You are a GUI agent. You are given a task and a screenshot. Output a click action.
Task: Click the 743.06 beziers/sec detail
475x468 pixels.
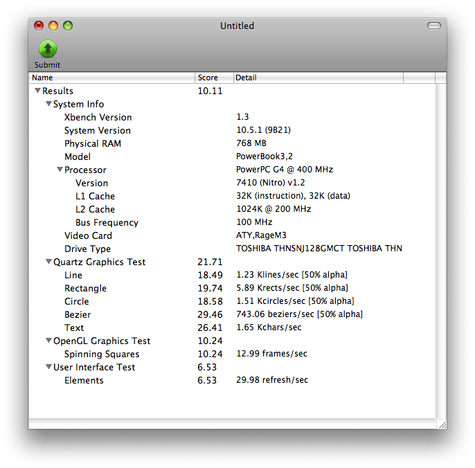[x=299, y=314]
